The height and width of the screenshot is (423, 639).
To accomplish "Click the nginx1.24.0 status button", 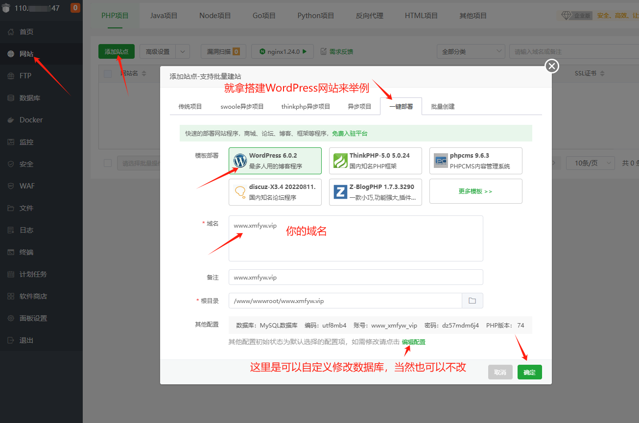I will click(283, 51).
